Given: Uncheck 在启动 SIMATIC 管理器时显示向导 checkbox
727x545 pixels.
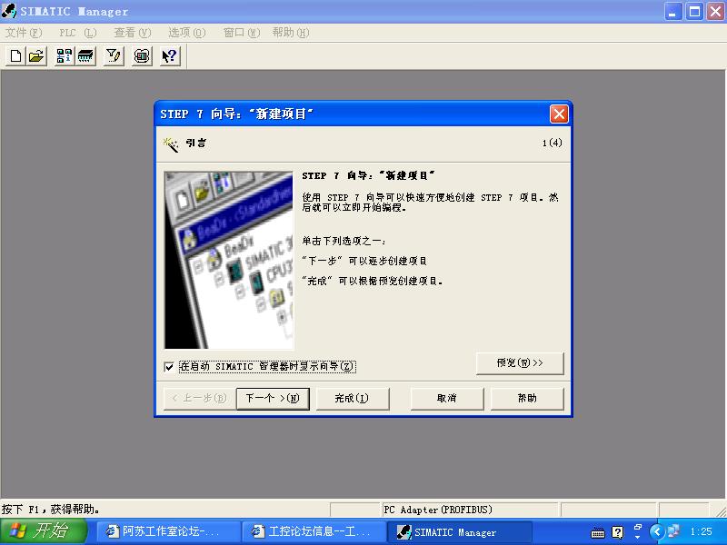Looking at the screenshot, I should click(x=169, y=367).
